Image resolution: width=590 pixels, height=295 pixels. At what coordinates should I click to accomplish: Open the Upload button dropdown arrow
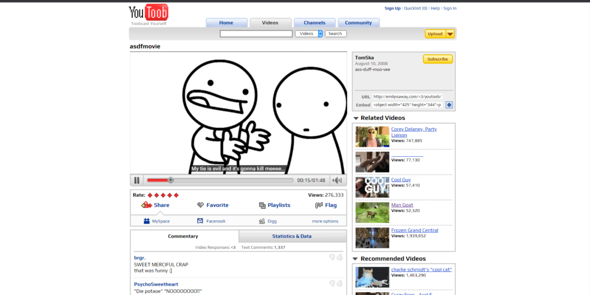pyautogui.click(x=450, y=34)
